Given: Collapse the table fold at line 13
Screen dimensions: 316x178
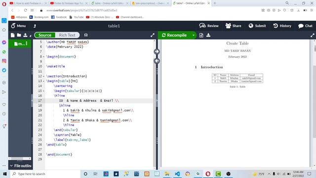Looking at the screenshot, I should [x=44, y=81].
